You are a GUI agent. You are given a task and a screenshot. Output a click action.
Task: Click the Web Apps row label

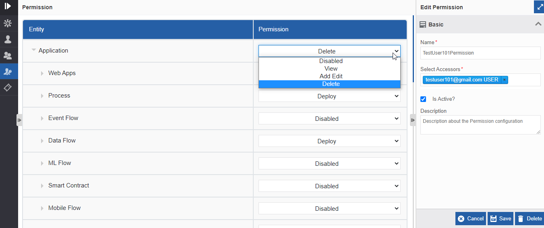(62, 73)
